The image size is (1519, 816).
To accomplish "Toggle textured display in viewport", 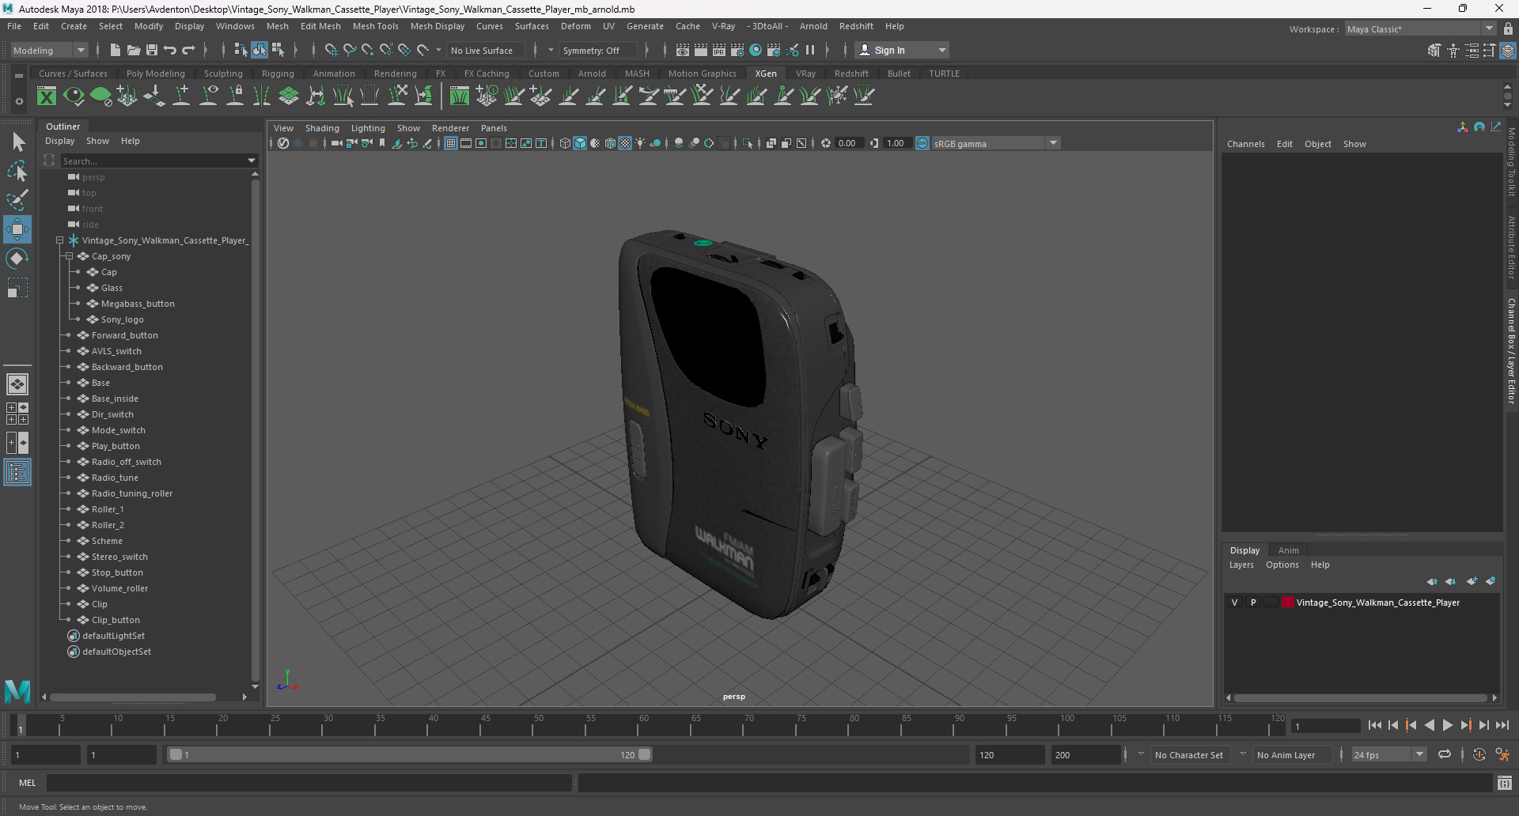I will [625, 143].
